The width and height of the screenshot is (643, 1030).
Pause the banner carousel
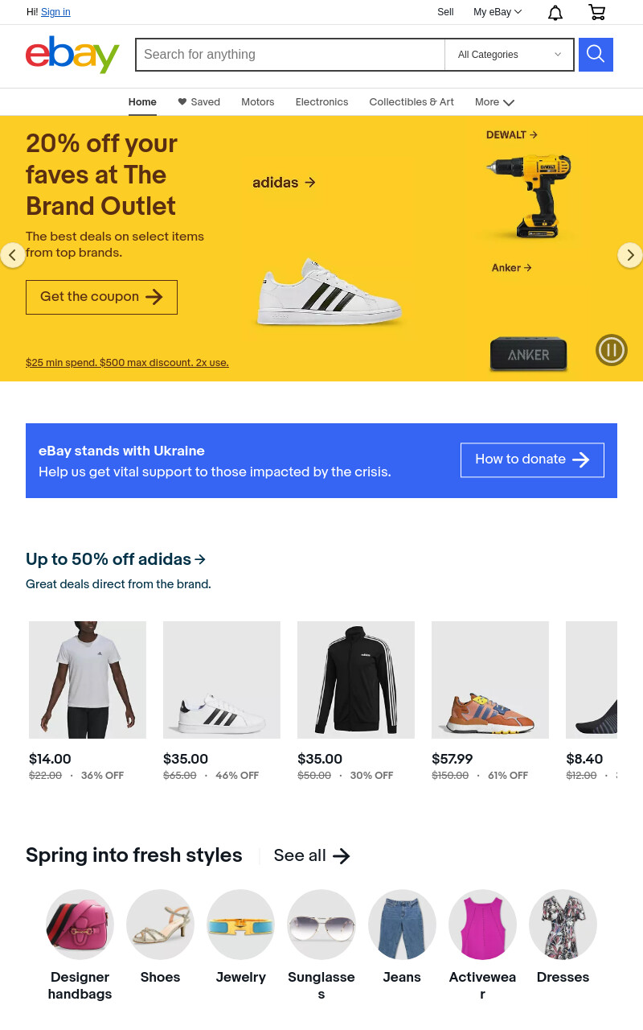612,350
